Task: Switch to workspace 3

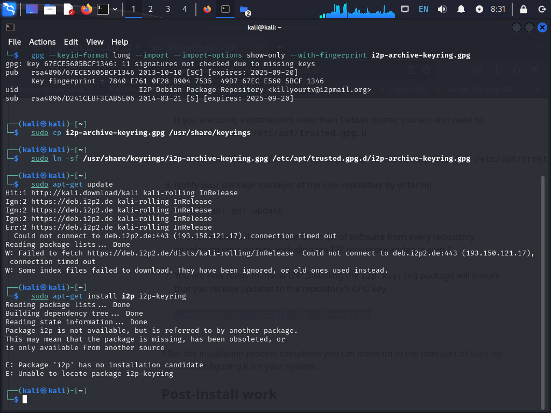Action: pos(168,9)
